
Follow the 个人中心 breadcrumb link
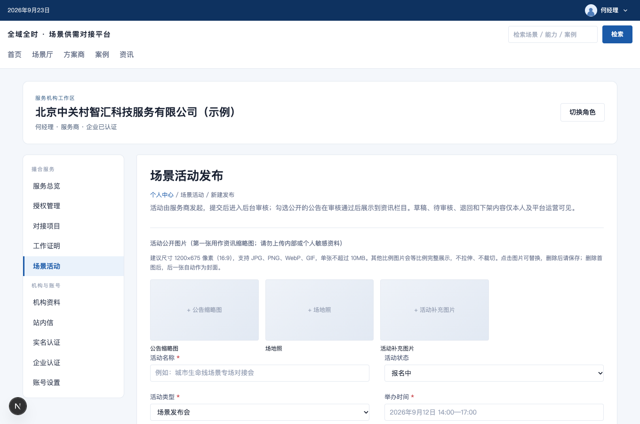tap(162, 195)
